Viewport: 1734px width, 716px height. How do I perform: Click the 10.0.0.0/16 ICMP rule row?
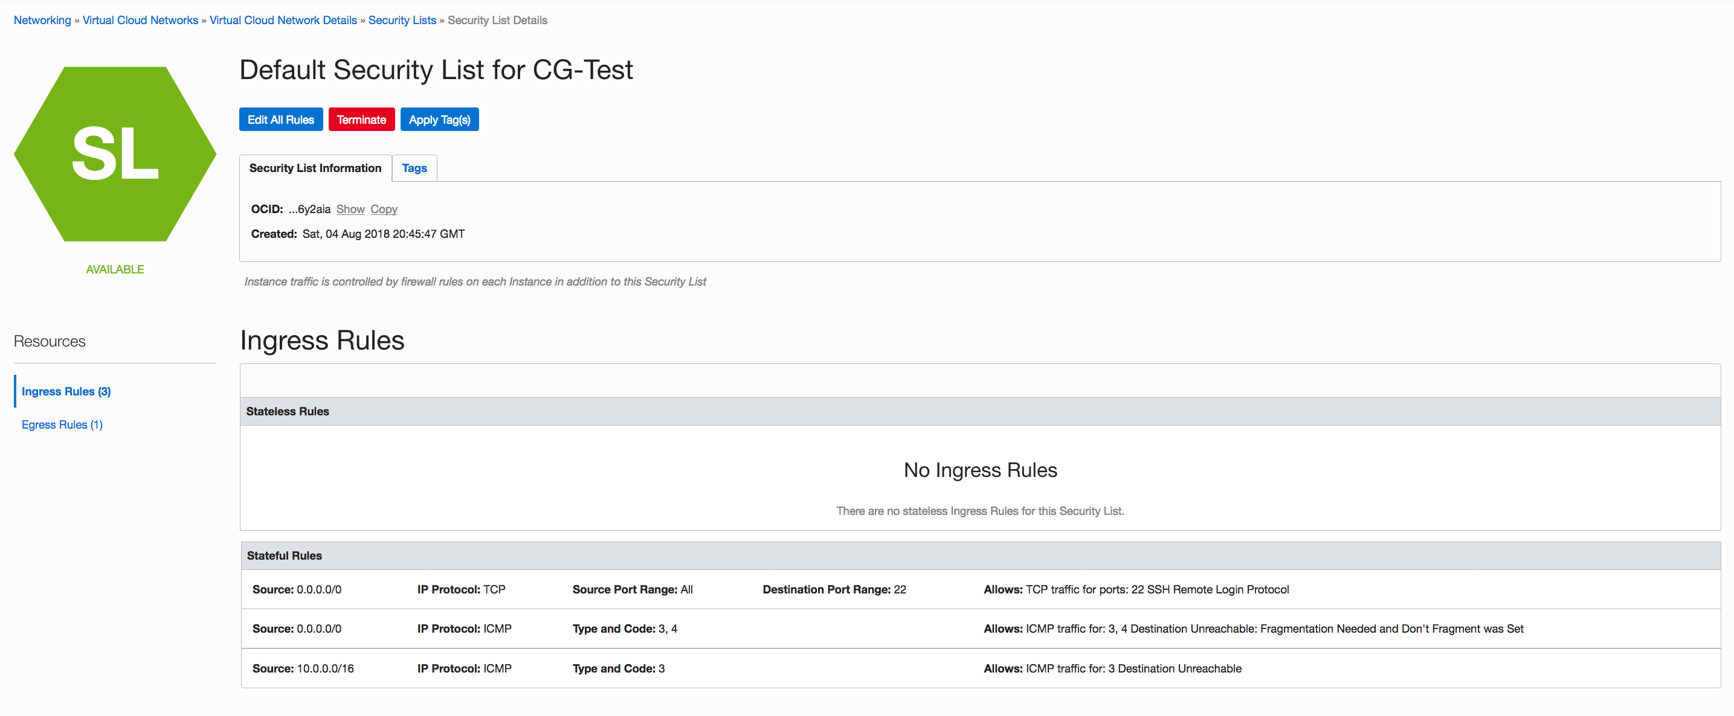click(979, 668)
